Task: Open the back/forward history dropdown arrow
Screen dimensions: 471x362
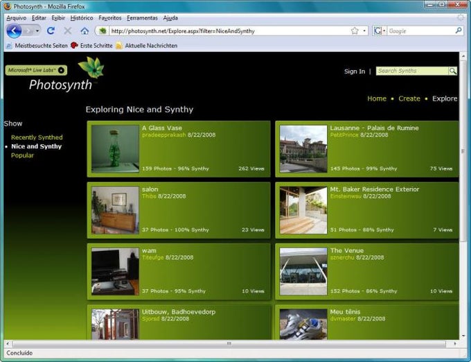Action: coord(37,31)
